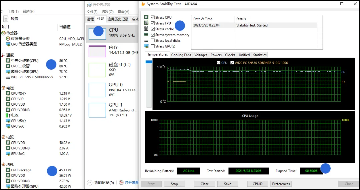Screen dimensions: 360x190
Task: Click the monitor icon beside GPU 传感器类型
Action: pos(8,44)
